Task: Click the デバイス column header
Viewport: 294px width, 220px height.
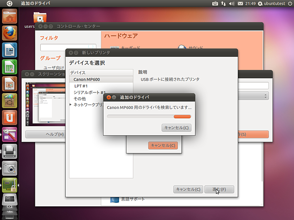Action: tap(101, 72)
